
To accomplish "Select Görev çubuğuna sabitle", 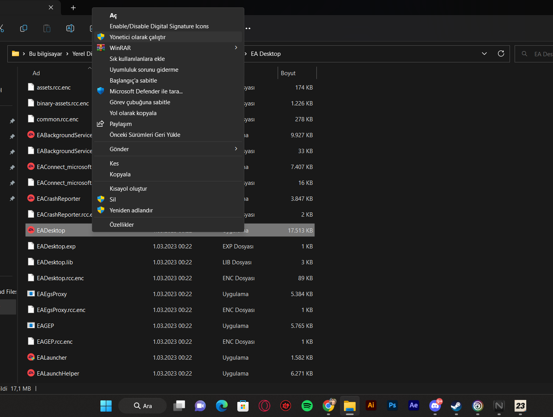I will click(168, 102).
